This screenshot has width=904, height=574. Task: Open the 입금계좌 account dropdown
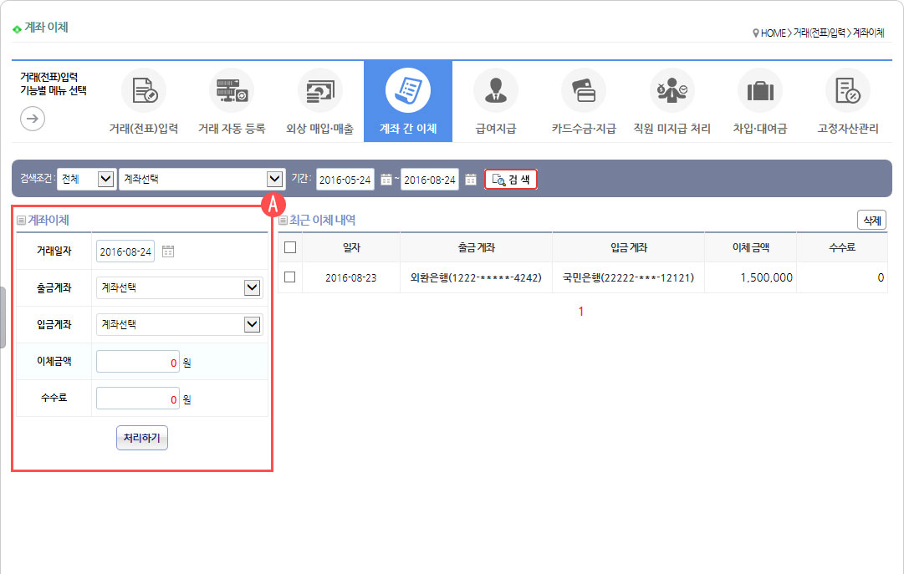point(179,324)
